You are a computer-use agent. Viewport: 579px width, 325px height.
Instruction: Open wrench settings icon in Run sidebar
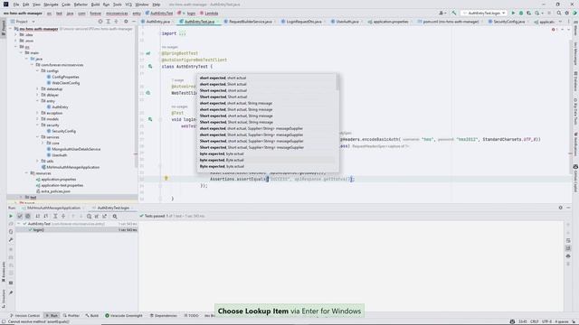(x=11, y=239)
